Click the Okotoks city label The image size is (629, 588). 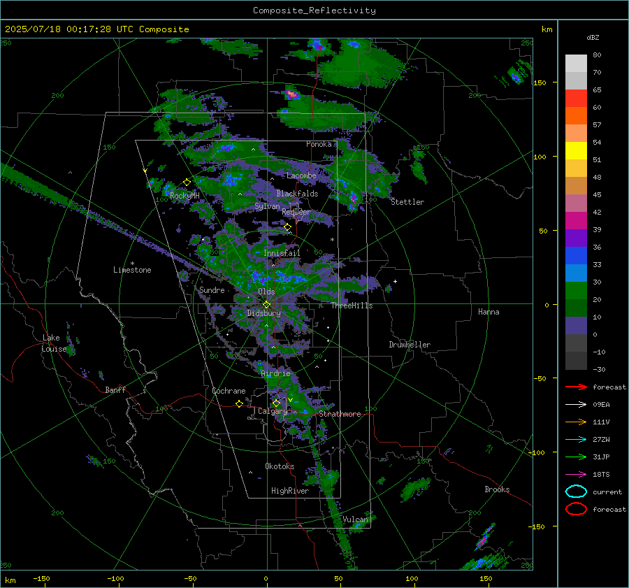tap(280, 466)
